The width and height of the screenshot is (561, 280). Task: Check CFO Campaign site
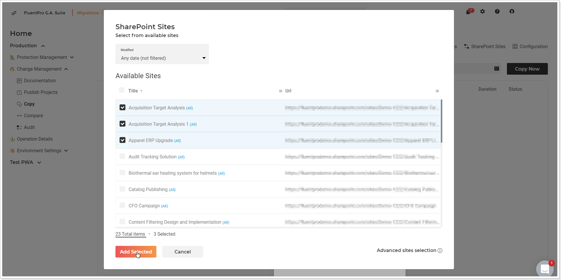coord(122,205)
